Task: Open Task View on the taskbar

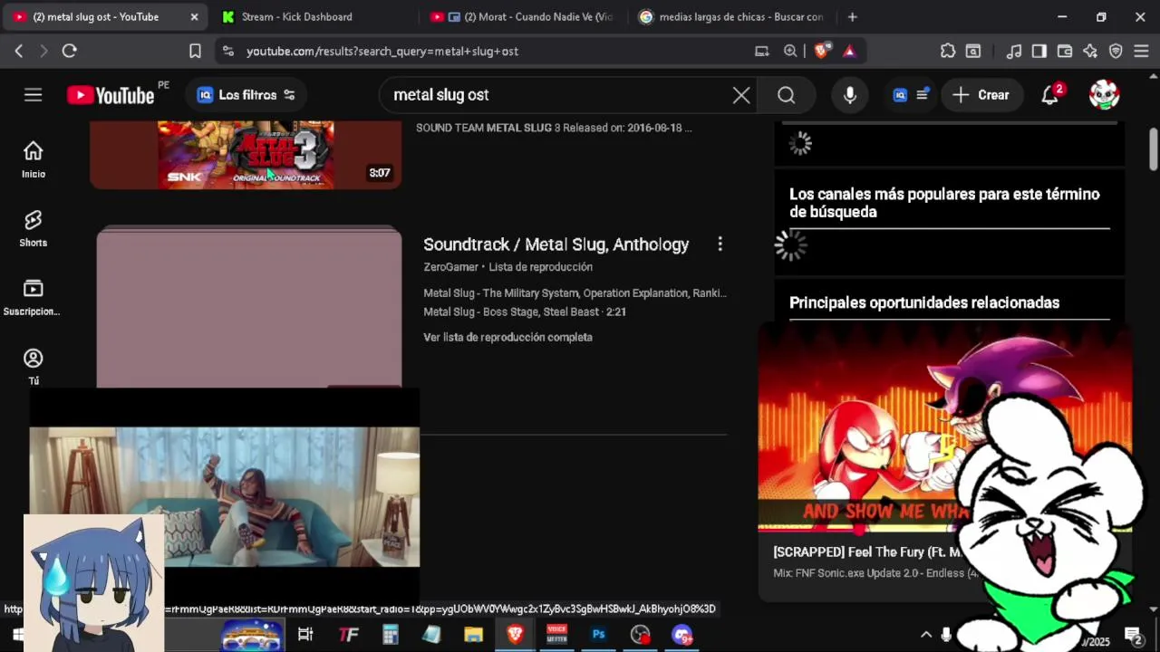Action: click(305, 635)
